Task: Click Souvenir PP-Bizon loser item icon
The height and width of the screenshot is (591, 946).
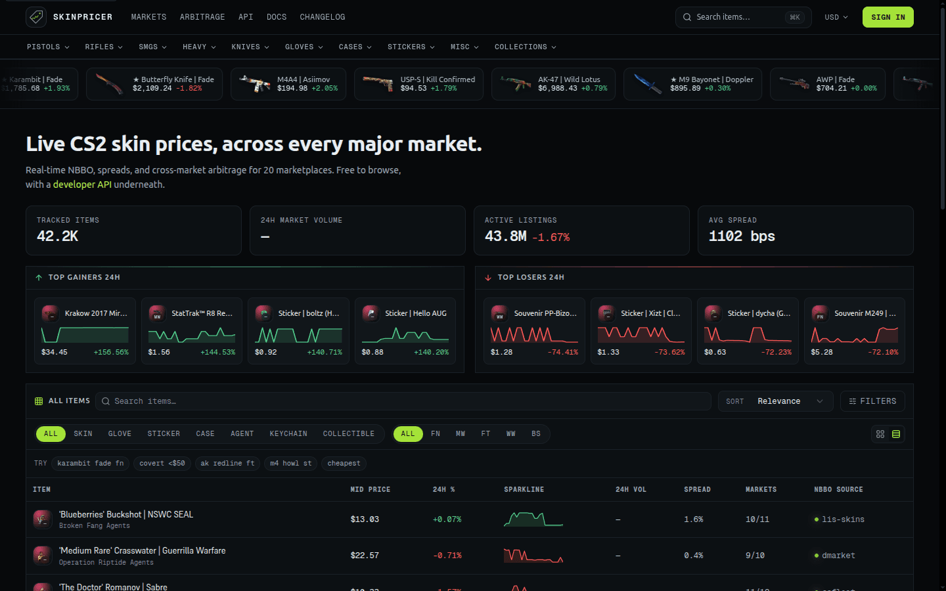Action: tap(499, 313)
